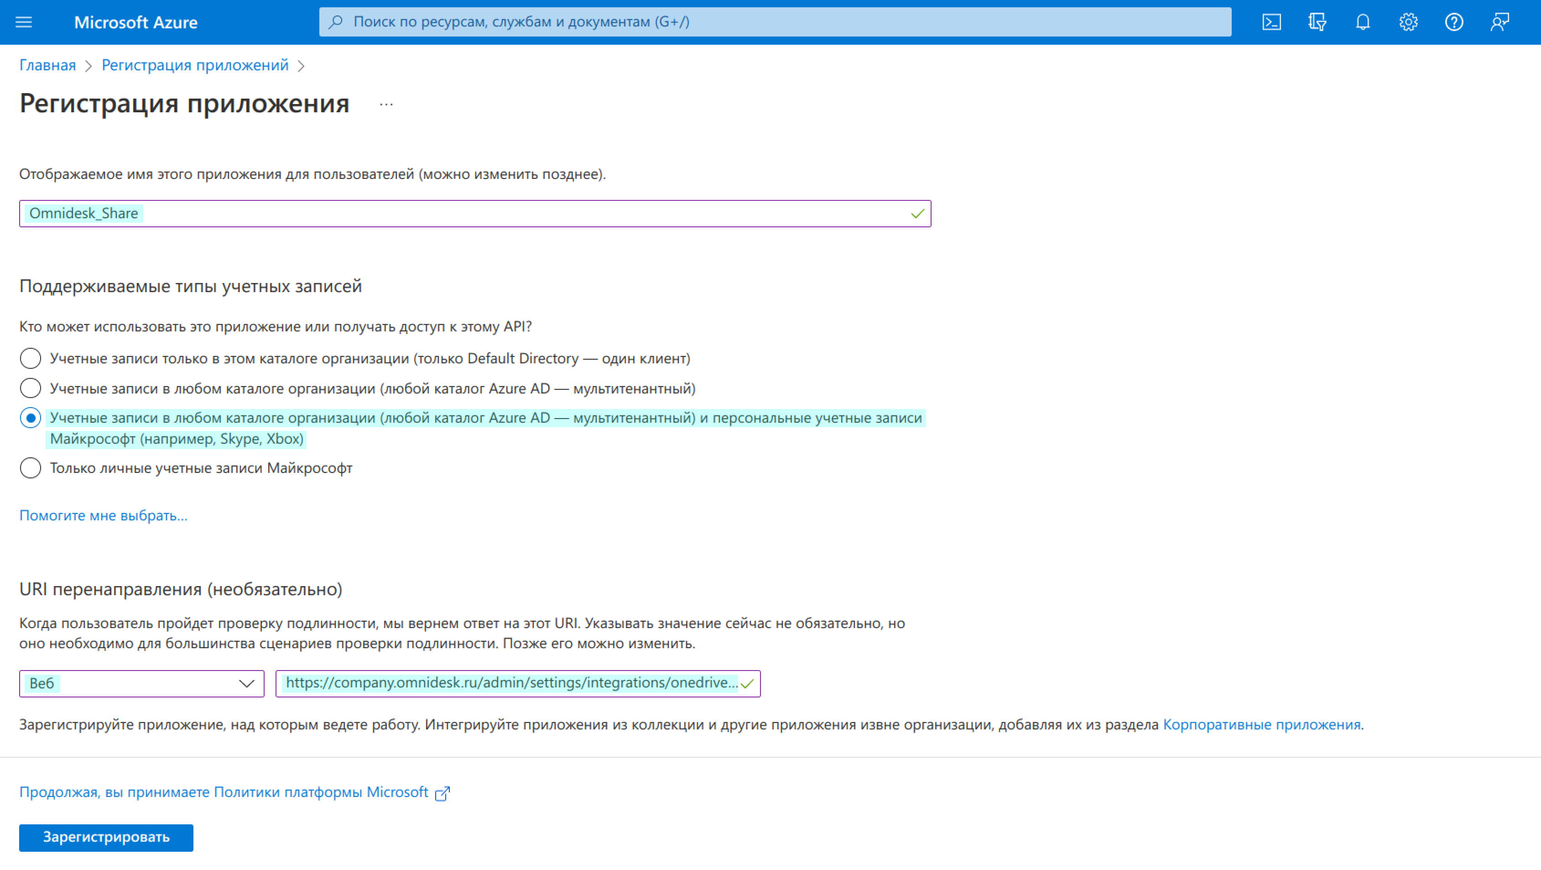Click the question about who can use this API
This screenshot has width=1541, height=870.
[276, 326]
